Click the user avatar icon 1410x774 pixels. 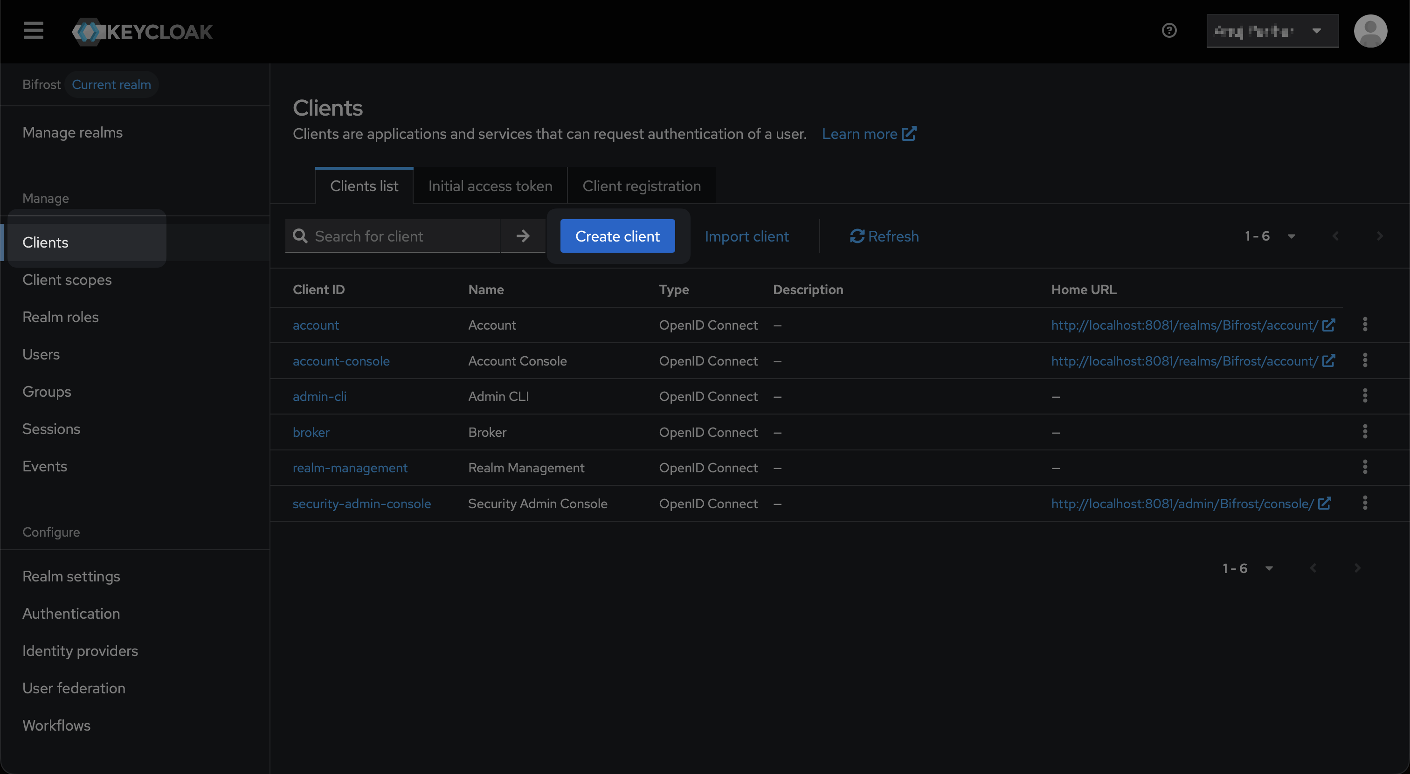pos(1370,31)
